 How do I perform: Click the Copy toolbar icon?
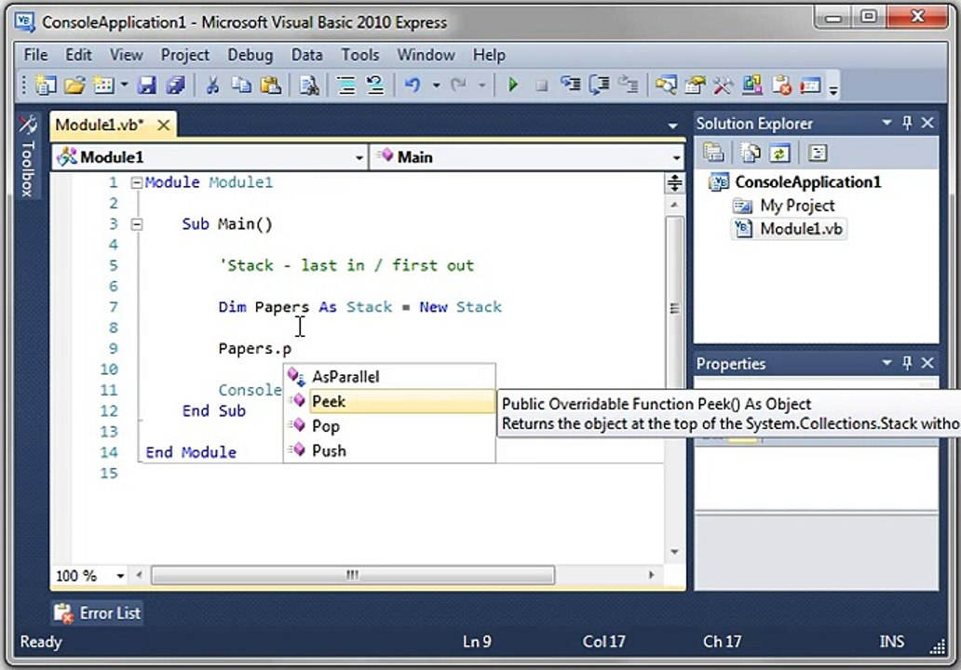[x=241, y=85]
